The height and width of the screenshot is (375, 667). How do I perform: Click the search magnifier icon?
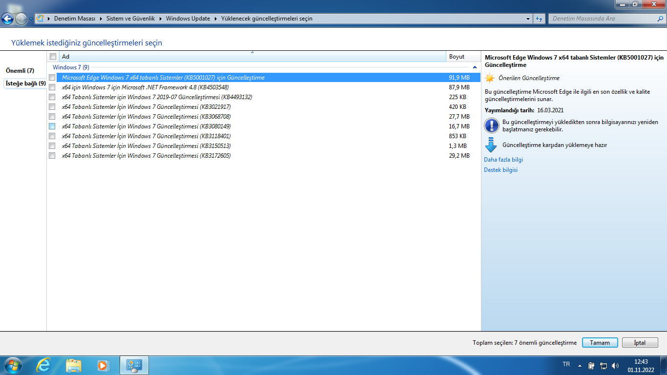coord(659,19)
